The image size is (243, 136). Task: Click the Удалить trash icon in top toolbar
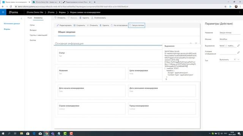coord(80,18)
